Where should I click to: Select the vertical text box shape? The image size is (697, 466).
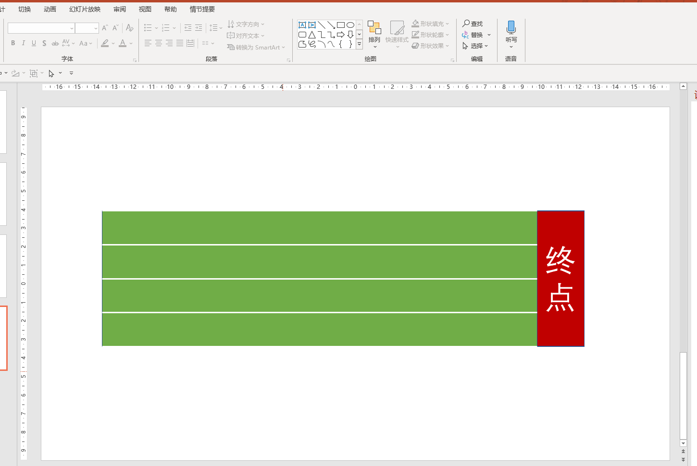click(312, 25)
